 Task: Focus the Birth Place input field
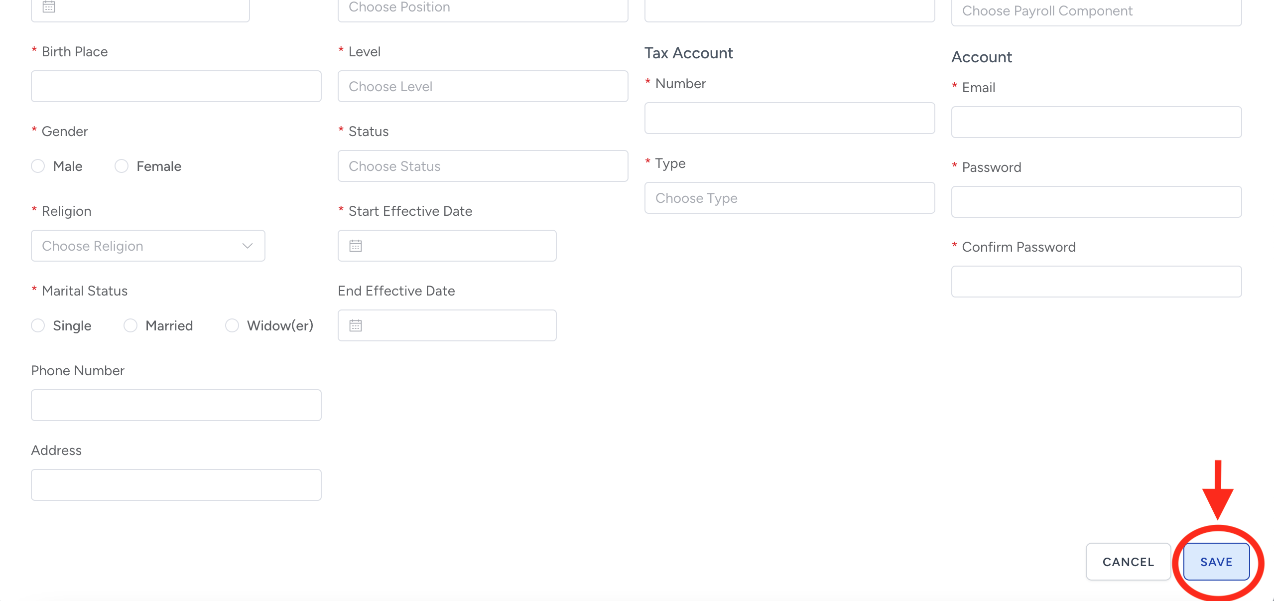(176, 86)
